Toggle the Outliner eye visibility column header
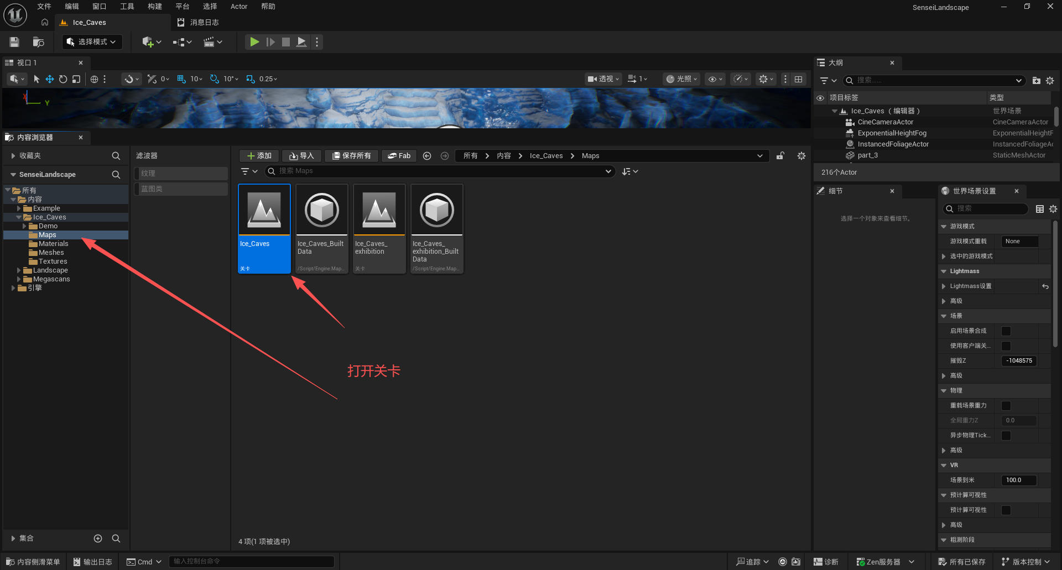This screenshot has width=1062, height=570. (x=820, y=98)
